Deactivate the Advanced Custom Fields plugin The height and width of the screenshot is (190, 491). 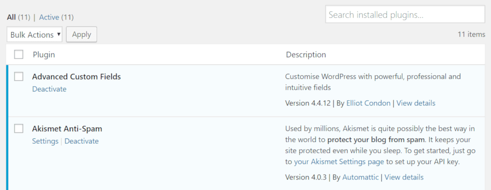click(49, 89)
